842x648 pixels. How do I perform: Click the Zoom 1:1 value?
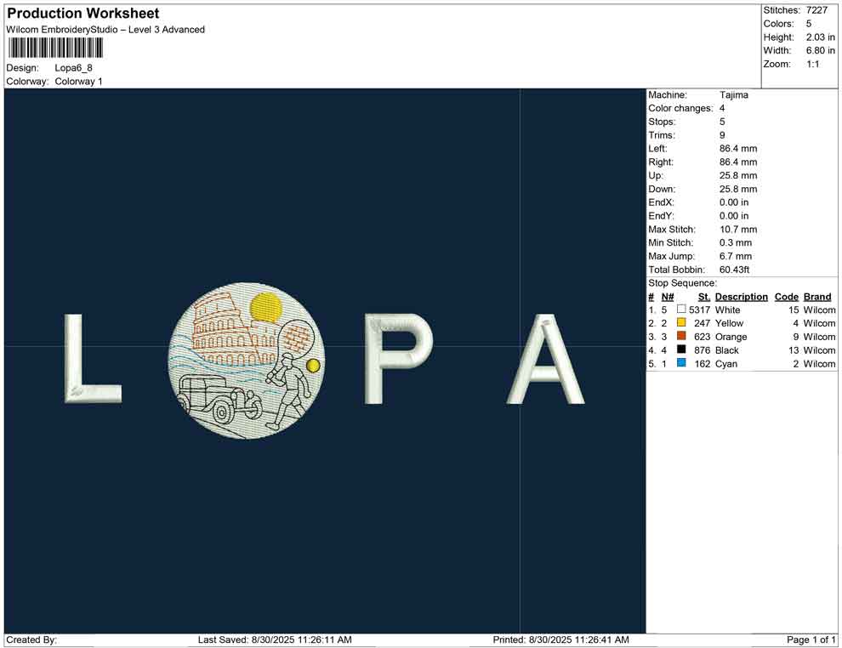(812, 64)
